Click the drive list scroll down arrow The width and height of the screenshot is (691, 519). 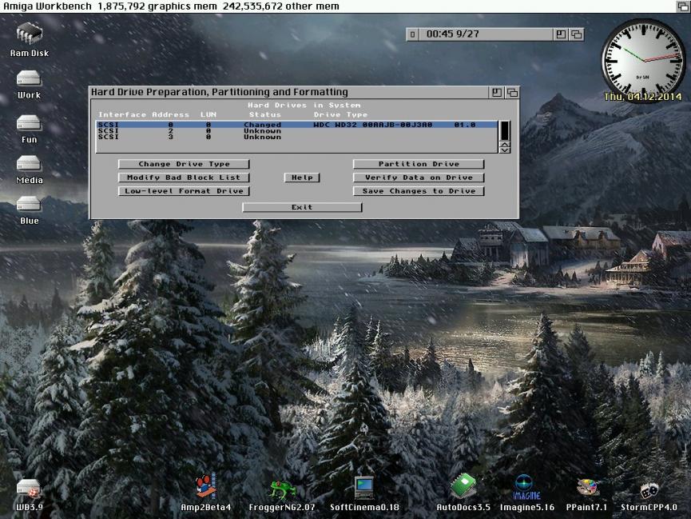pos(504,150)
